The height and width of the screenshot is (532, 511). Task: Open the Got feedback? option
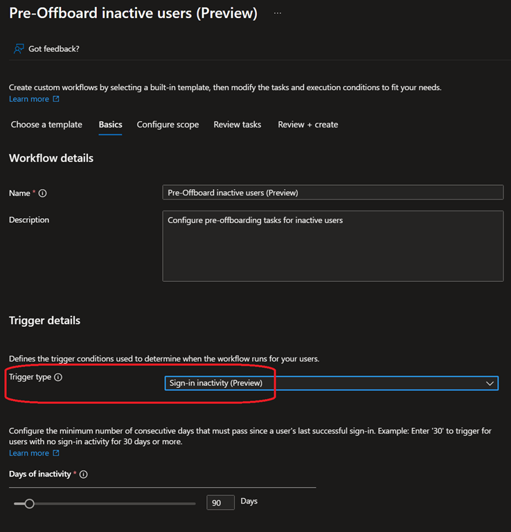pyautogui.click(x=53, y=49)
